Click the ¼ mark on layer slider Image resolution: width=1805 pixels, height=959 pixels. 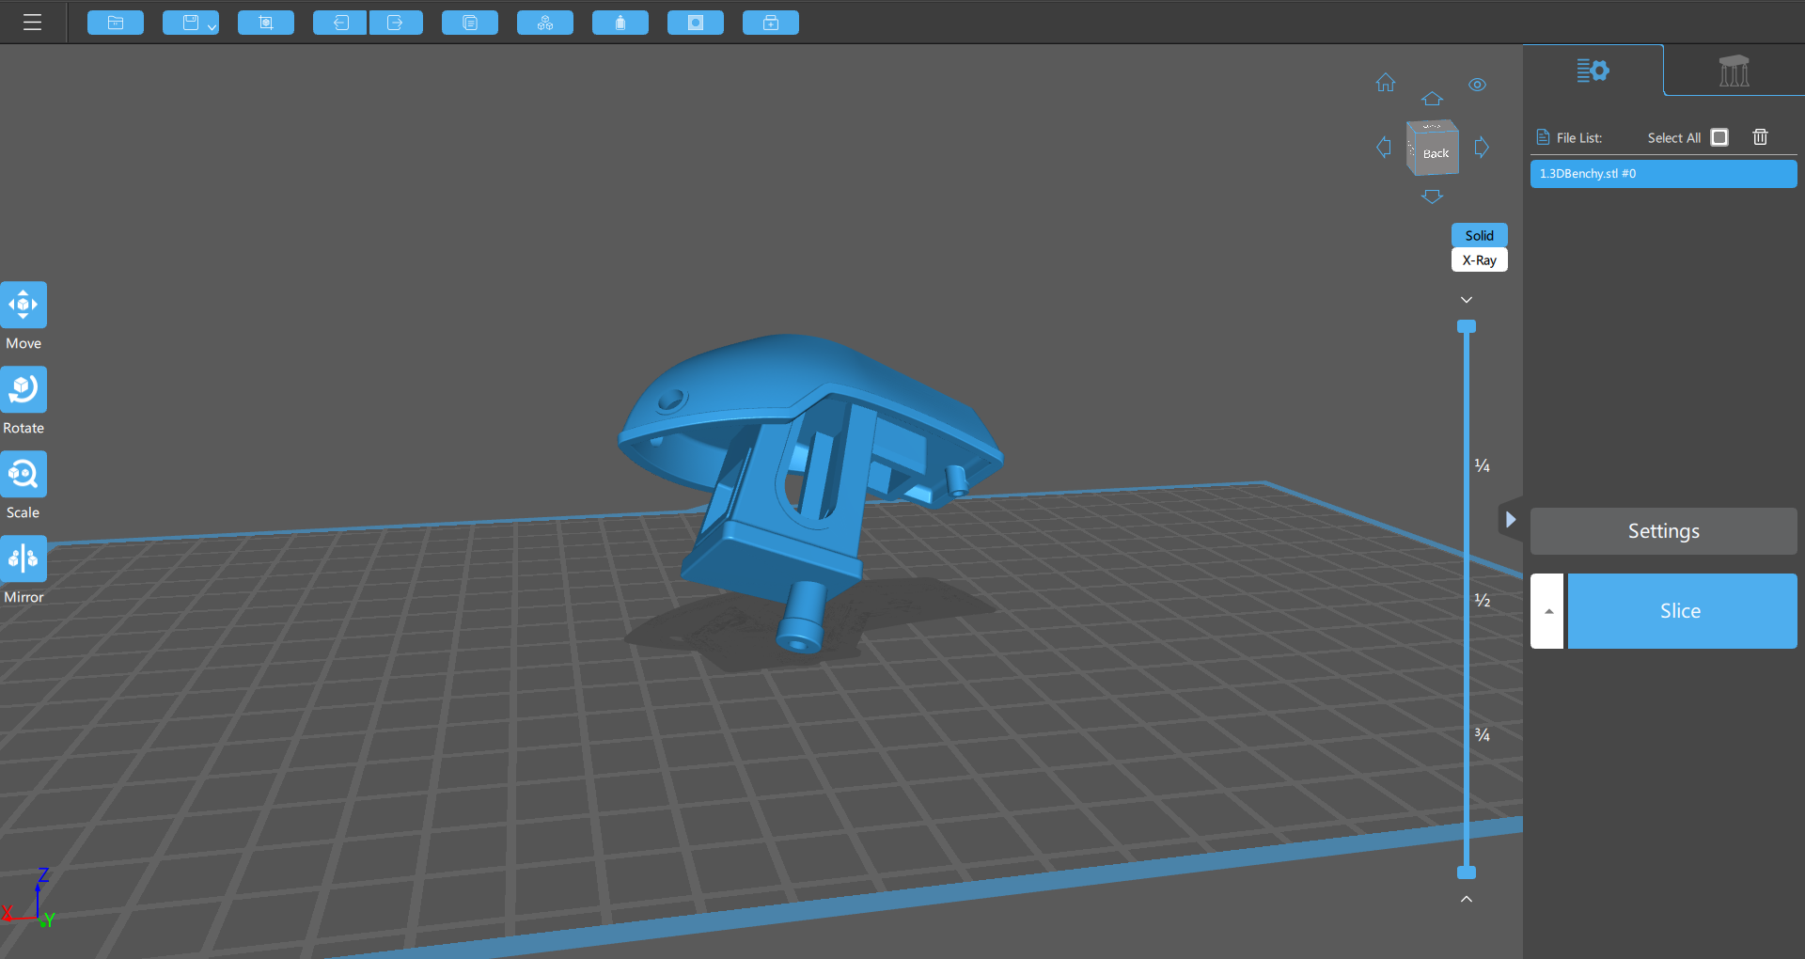pyautogui.click(x=1482, y=465)
